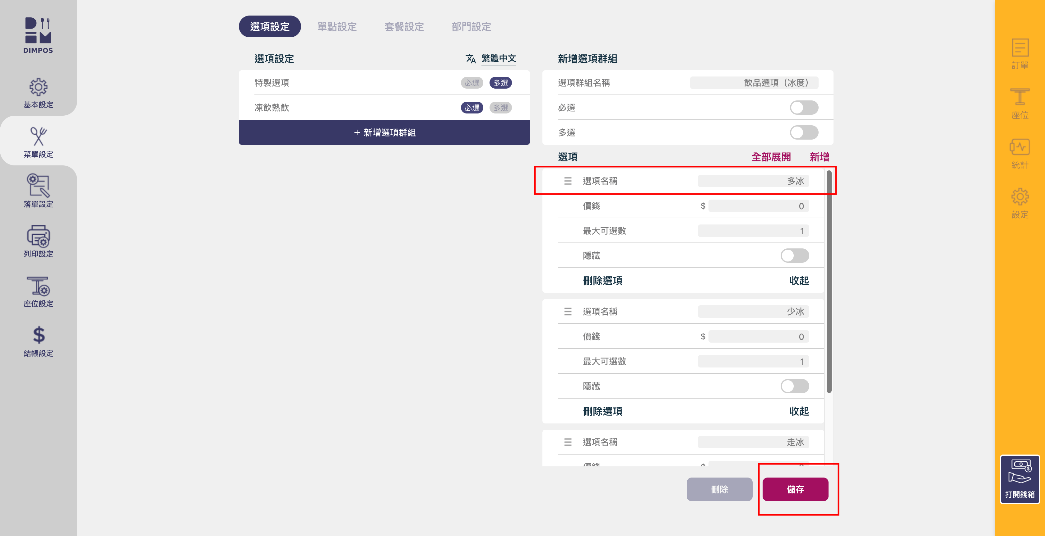
Task: Click the 打開錢箱 cash drawer button
Action: (x=1019, y=479)
